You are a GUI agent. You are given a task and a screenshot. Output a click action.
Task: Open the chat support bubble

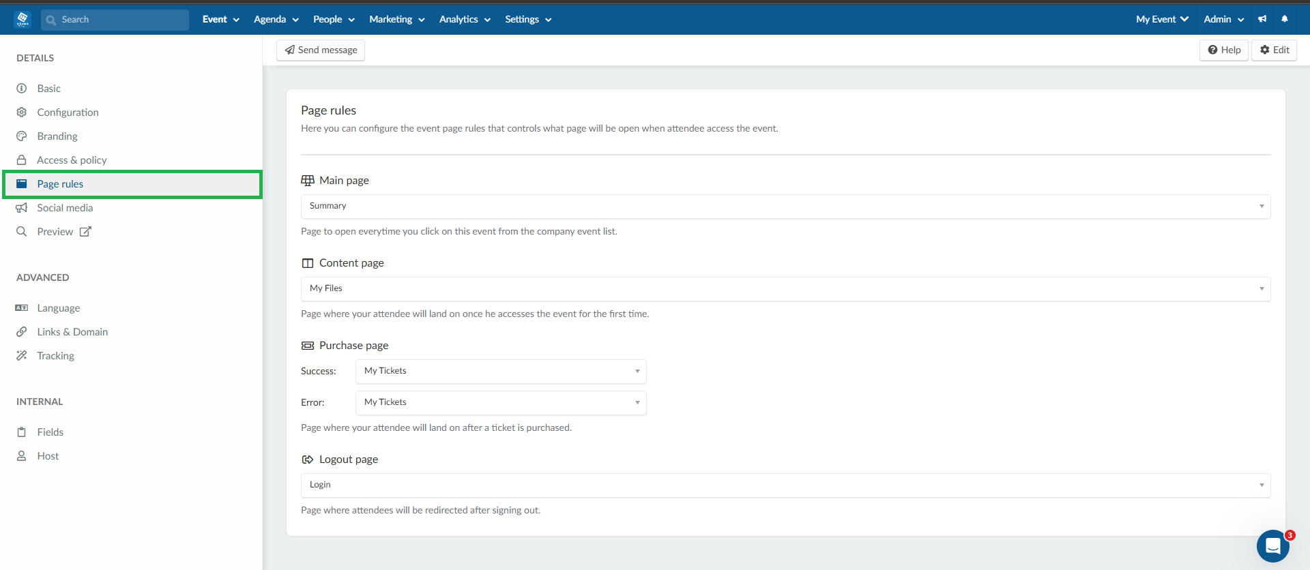click(x=1273, y=545)
